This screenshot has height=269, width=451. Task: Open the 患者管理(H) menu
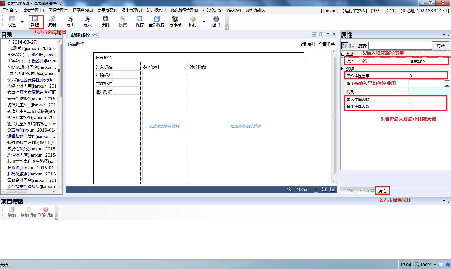(x=34, y=10)
